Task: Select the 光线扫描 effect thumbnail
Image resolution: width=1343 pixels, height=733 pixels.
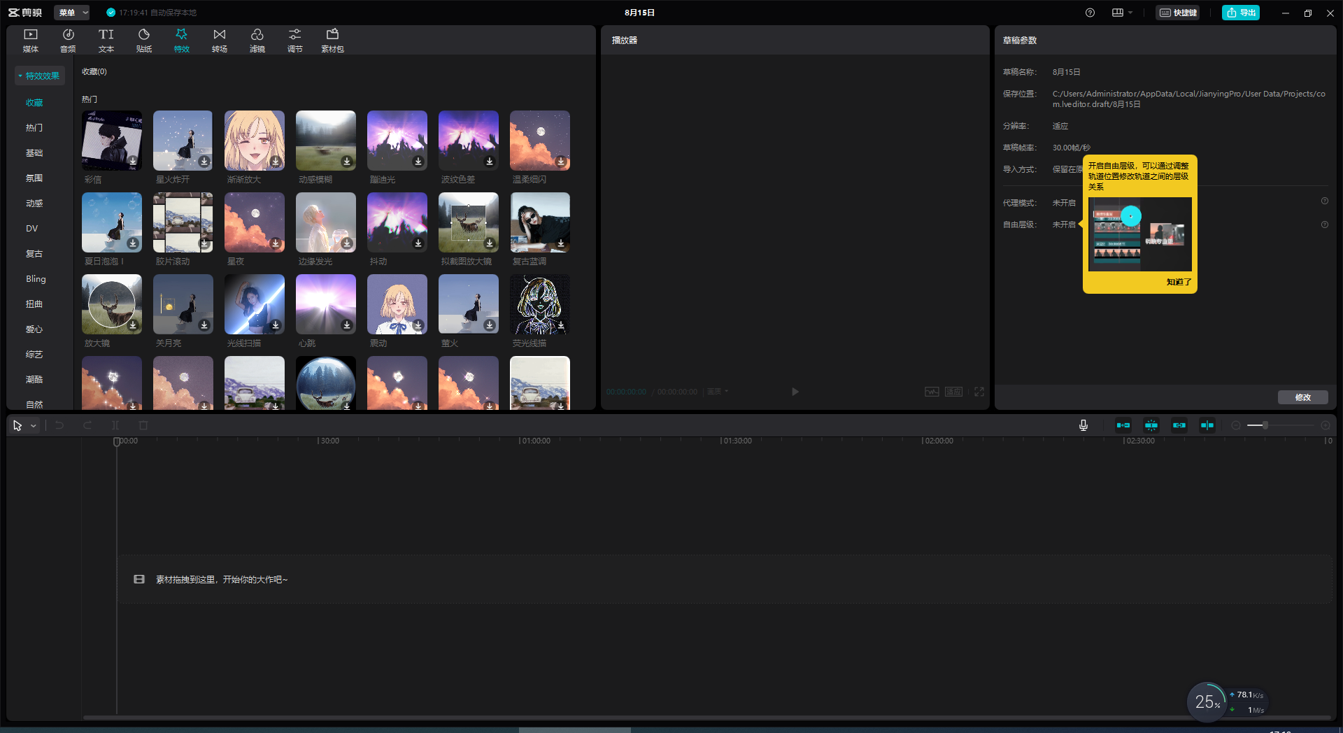Action: (255, 304)
